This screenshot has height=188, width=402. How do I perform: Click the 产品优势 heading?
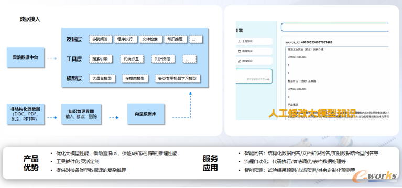(x=31, y=163)
